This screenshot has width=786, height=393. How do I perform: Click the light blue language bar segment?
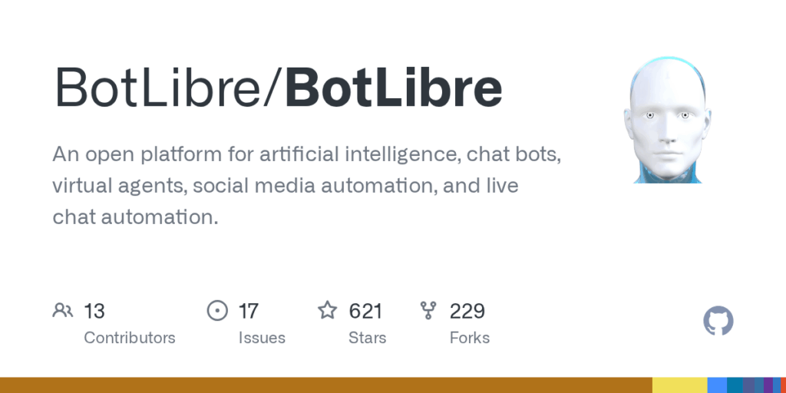click(x=717, y=385)
